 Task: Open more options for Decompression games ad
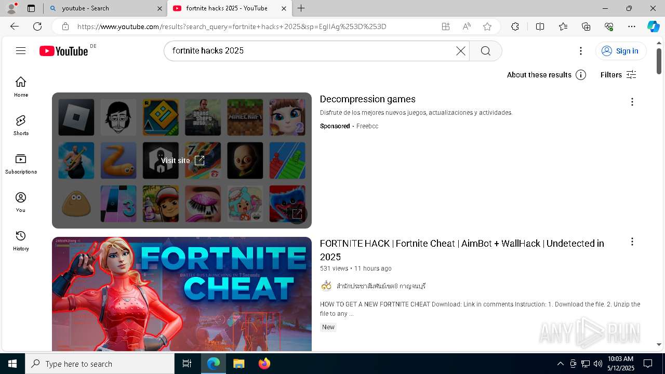(x=632, y=102)
